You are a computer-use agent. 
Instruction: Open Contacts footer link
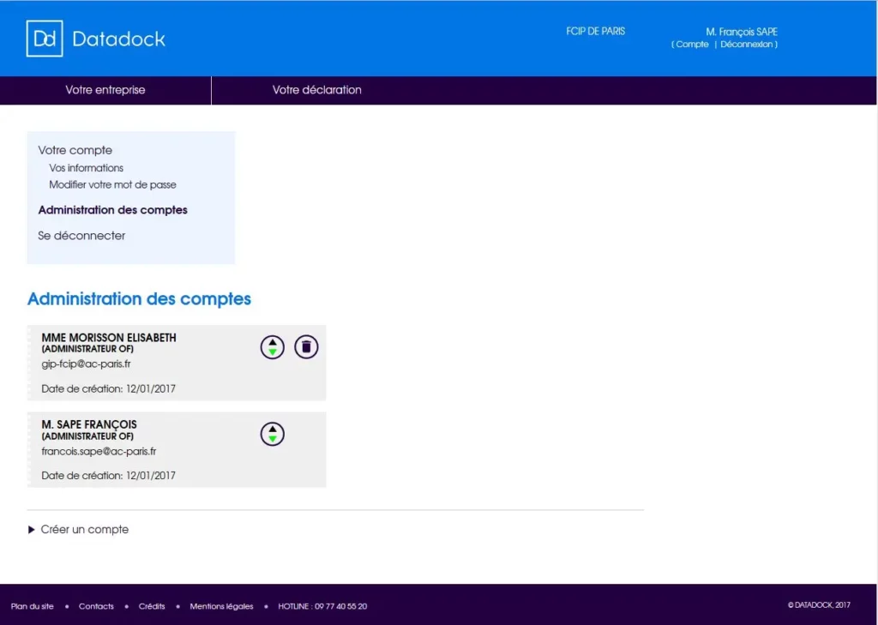pos(96,606)
